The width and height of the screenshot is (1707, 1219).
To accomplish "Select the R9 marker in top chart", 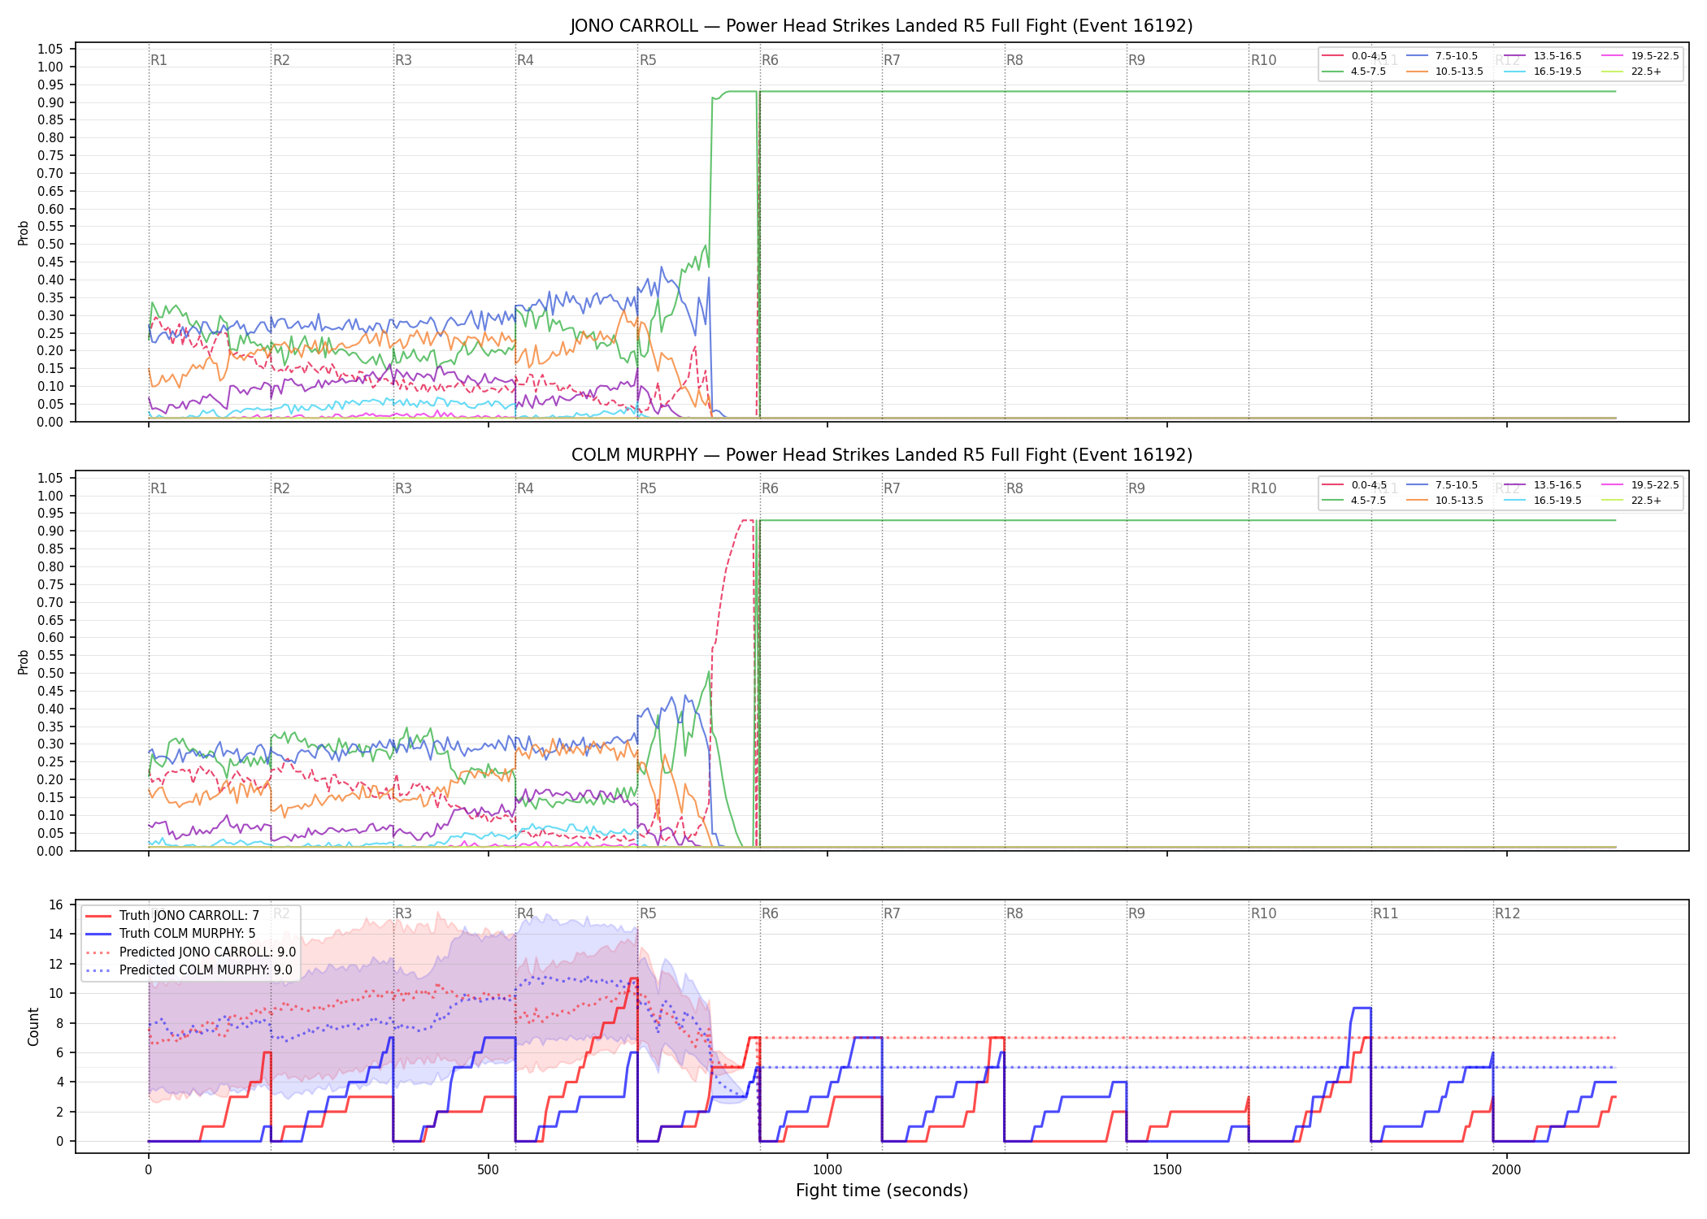I will [1136, 60].
